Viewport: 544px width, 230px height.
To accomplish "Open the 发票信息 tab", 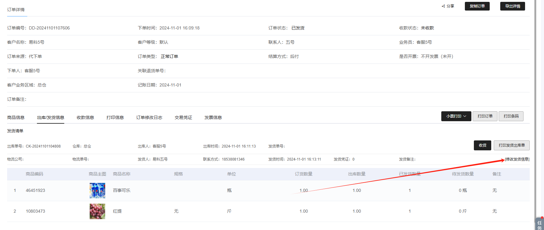I will (213, 117).
